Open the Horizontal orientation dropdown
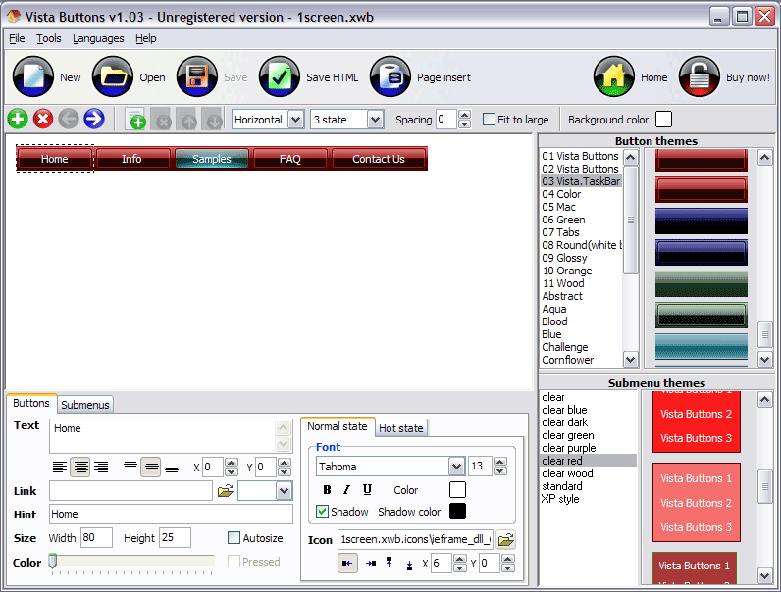781x592 pixels. pyautogui.click(x=296, y=120)
